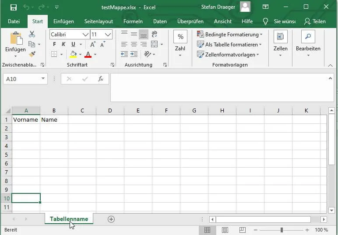Click the insert function fx icon
338x235 pixels.
[100, 79]
